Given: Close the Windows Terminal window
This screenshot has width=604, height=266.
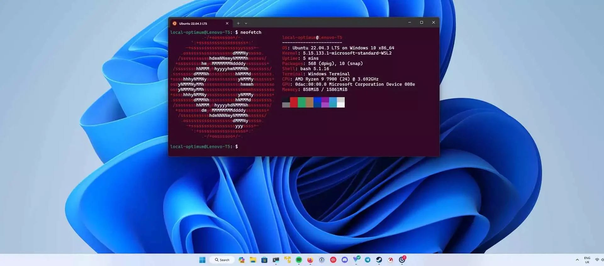Looking at the screenshot, I should coord(433,22).
